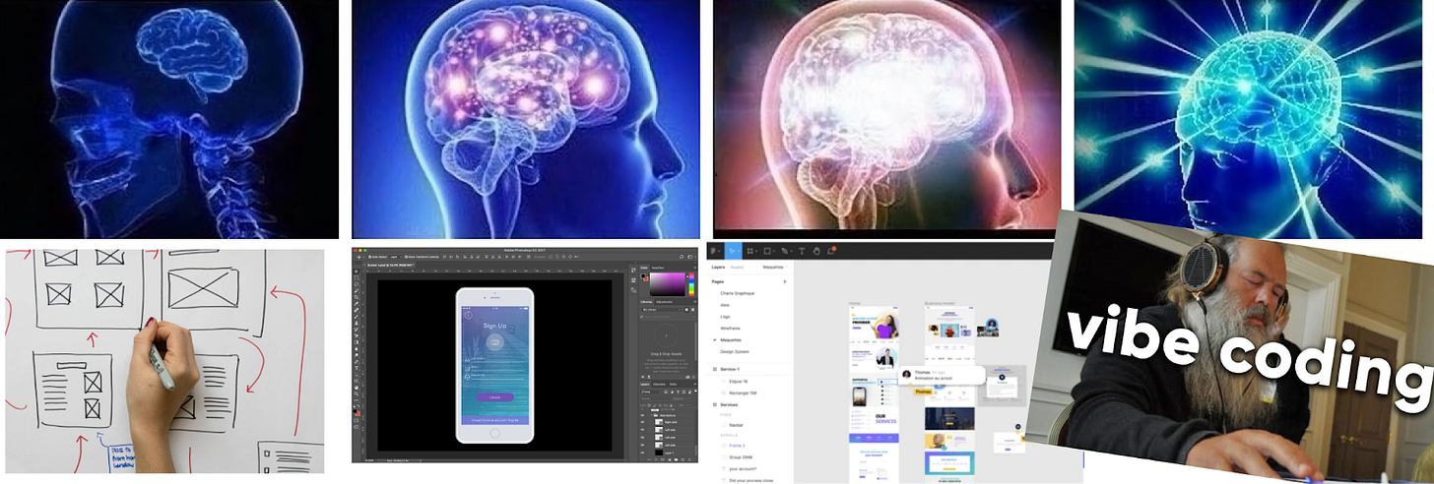The image size is (1434, 484).
Task: Hide Layer 1 using its eye icon
Action: click(642, 452)
